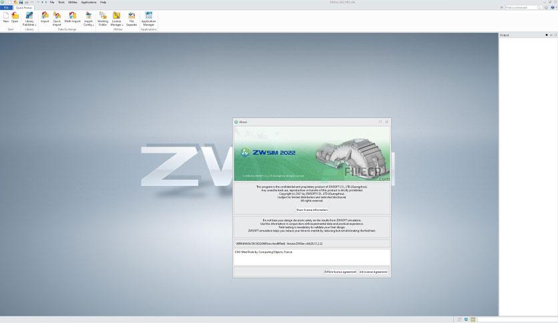Click the open-folder icon in quick access toolbar

tap(15, 2)
